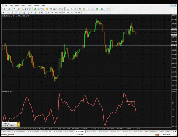Switch to the M5 timeframe
The width and height of the screenshot is (178, 137).
tap(52, 13)
